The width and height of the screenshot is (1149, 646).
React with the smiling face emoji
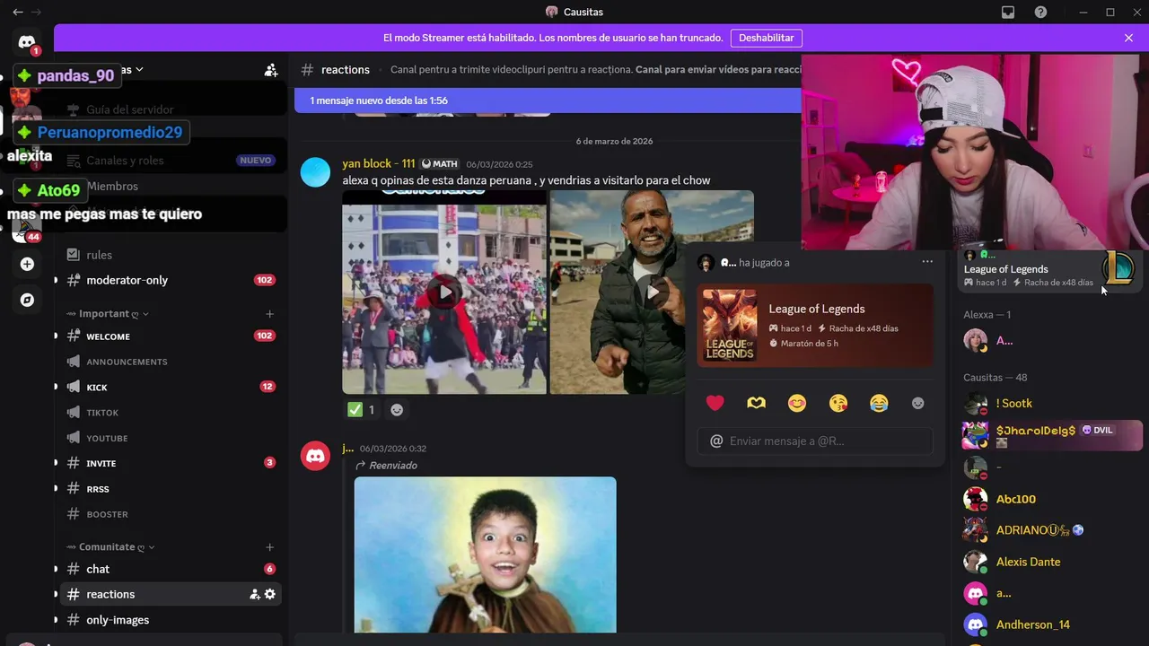pyautogui.click(x=797, y=404)
